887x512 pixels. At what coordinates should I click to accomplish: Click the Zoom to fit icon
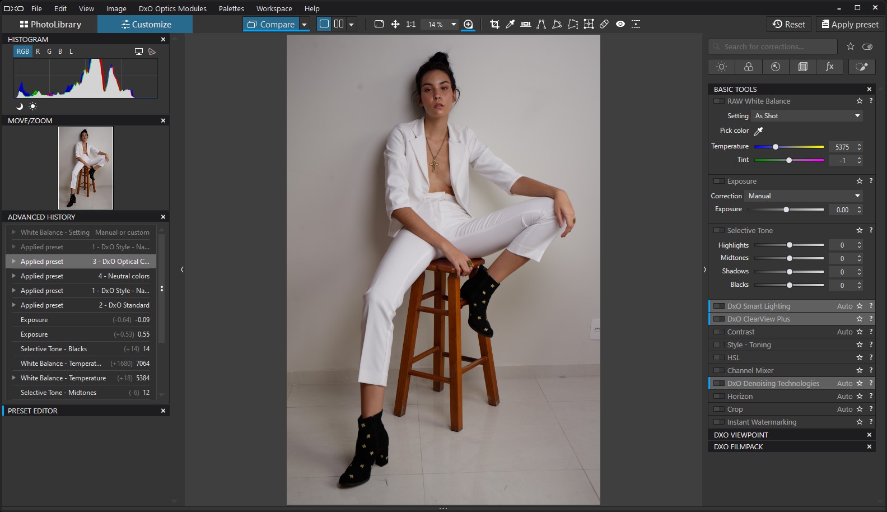pos(379,24)
